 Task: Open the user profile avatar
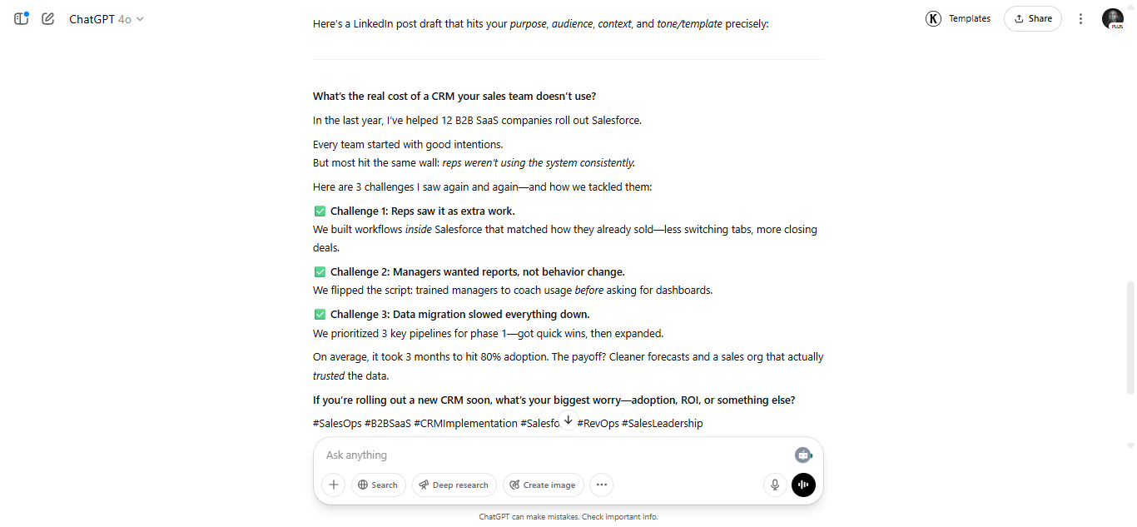(x=1113, y=18)
